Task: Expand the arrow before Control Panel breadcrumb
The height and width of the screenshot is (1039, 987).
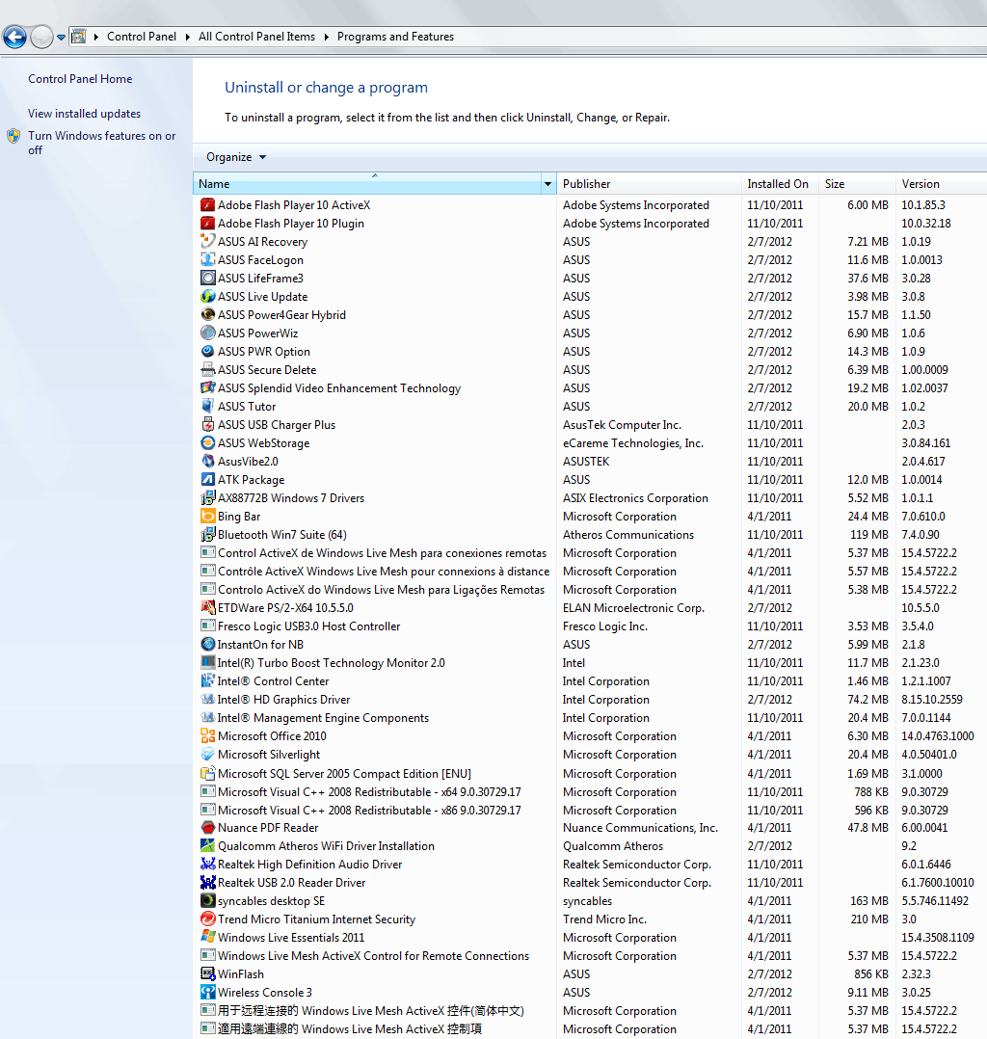Action: pyautogui.click(x=96, y=37)
